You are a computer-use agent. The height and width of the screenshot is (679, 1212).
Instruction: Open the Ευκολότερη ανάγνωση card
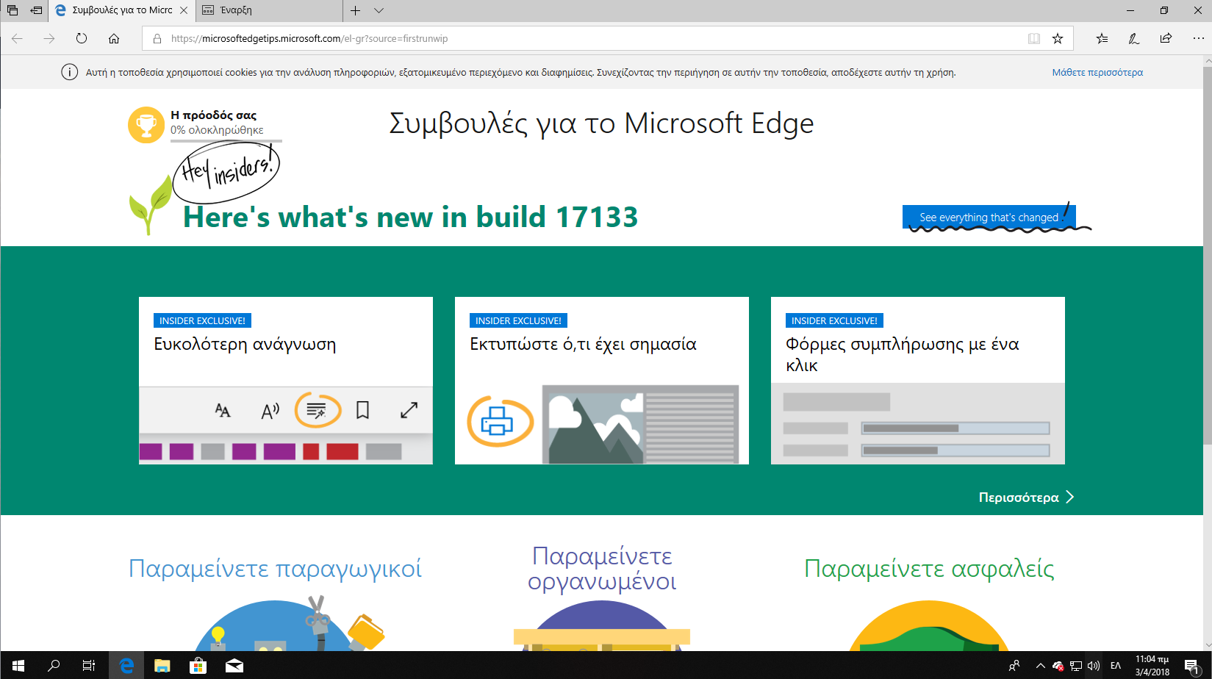tap(286, 381)
